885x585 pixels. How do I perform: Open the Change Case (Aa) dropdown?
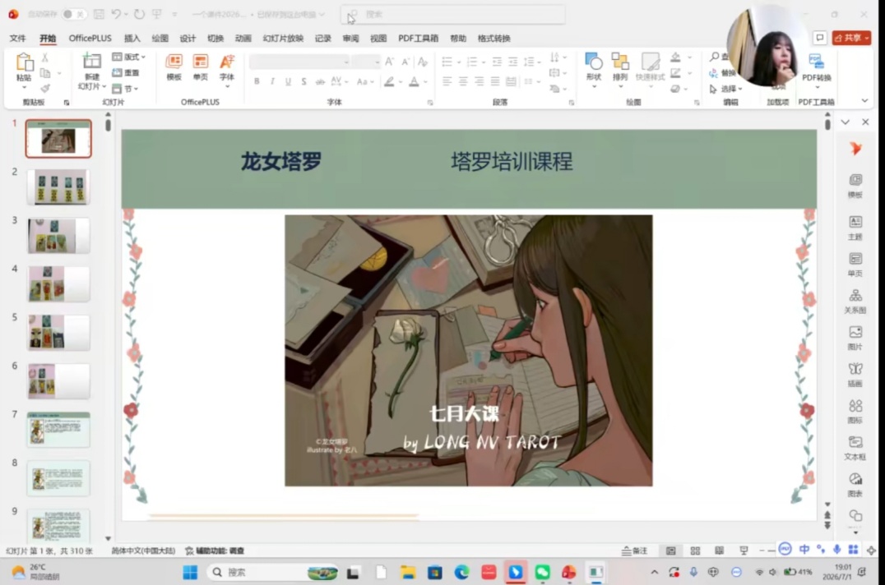[364, 81]
